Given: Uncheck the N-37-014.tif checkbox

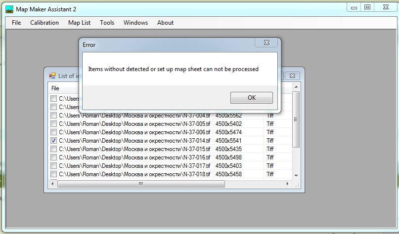Looking at the screenshot, I should (x=53, y=141).
